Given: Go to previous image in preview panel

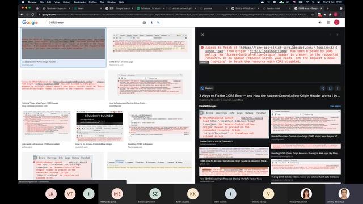Looking at the screenshot, I should point(331,35).
